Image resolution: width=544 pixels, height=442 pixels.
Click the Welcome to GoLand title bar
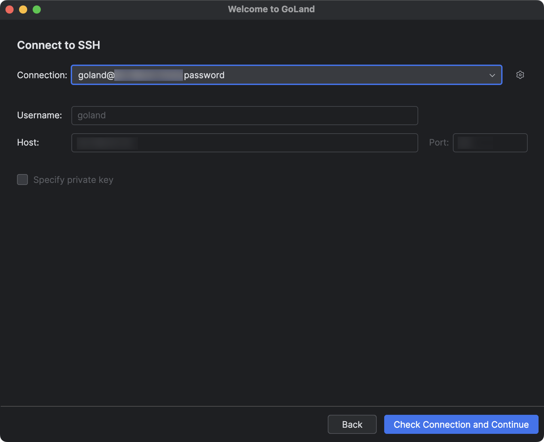272,9
